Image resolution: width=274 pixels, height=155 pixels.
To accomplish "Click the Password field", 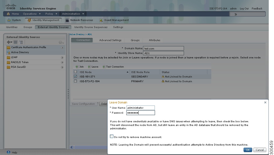I will pyautogui.click(x=140, y=113).
